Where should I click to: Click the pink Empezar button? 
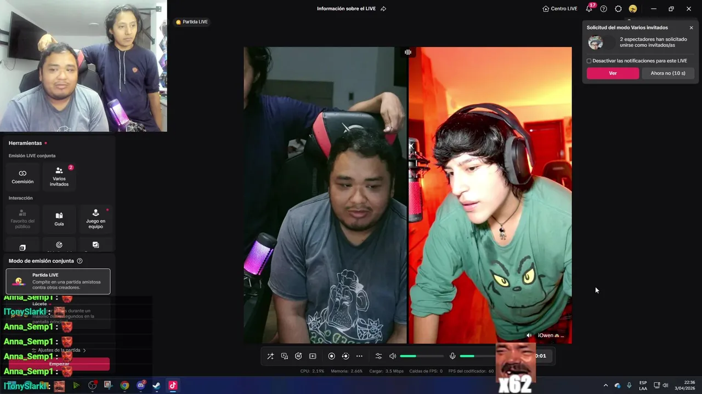click(59, 364)
